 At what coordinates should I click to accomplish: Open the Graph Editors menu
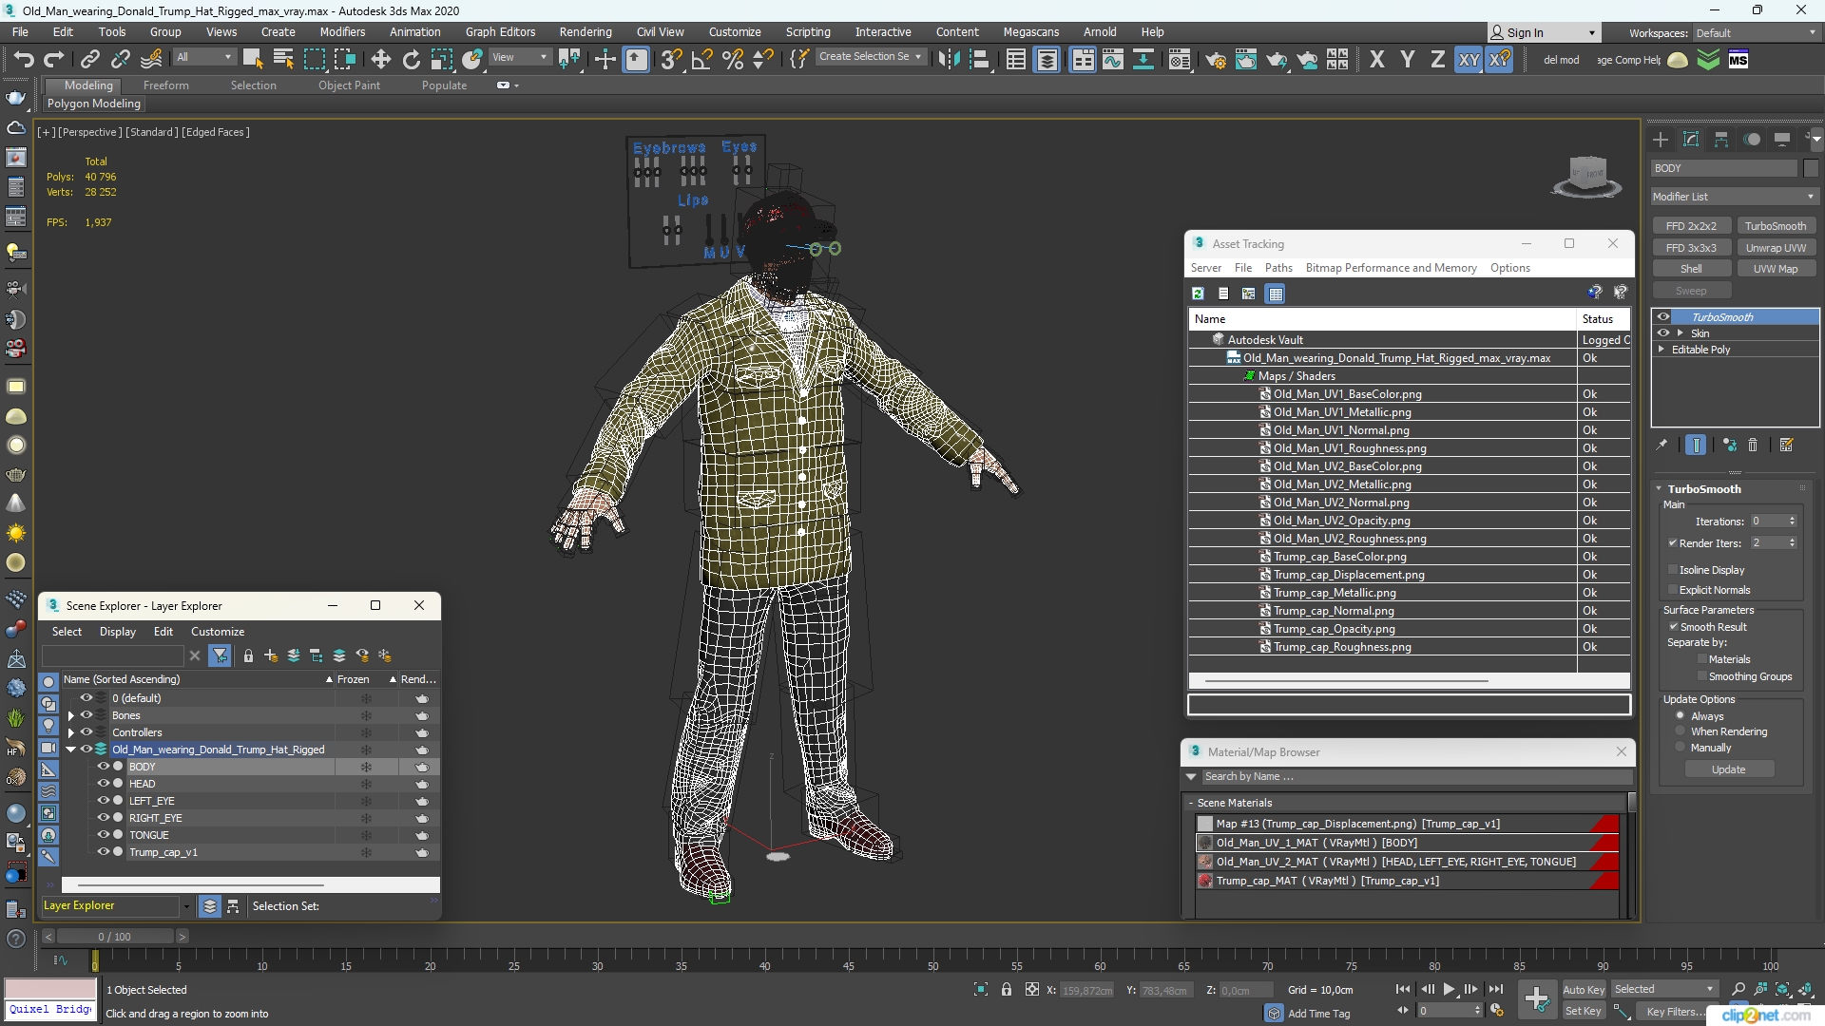pyautogui.click(x=500, y=31)
